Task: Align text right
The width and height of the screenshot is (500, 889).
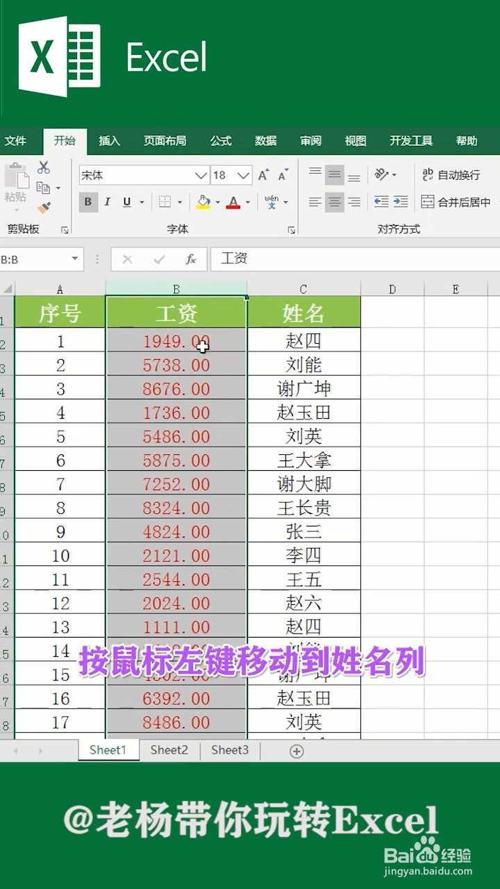Action: (x=354, y=202)
